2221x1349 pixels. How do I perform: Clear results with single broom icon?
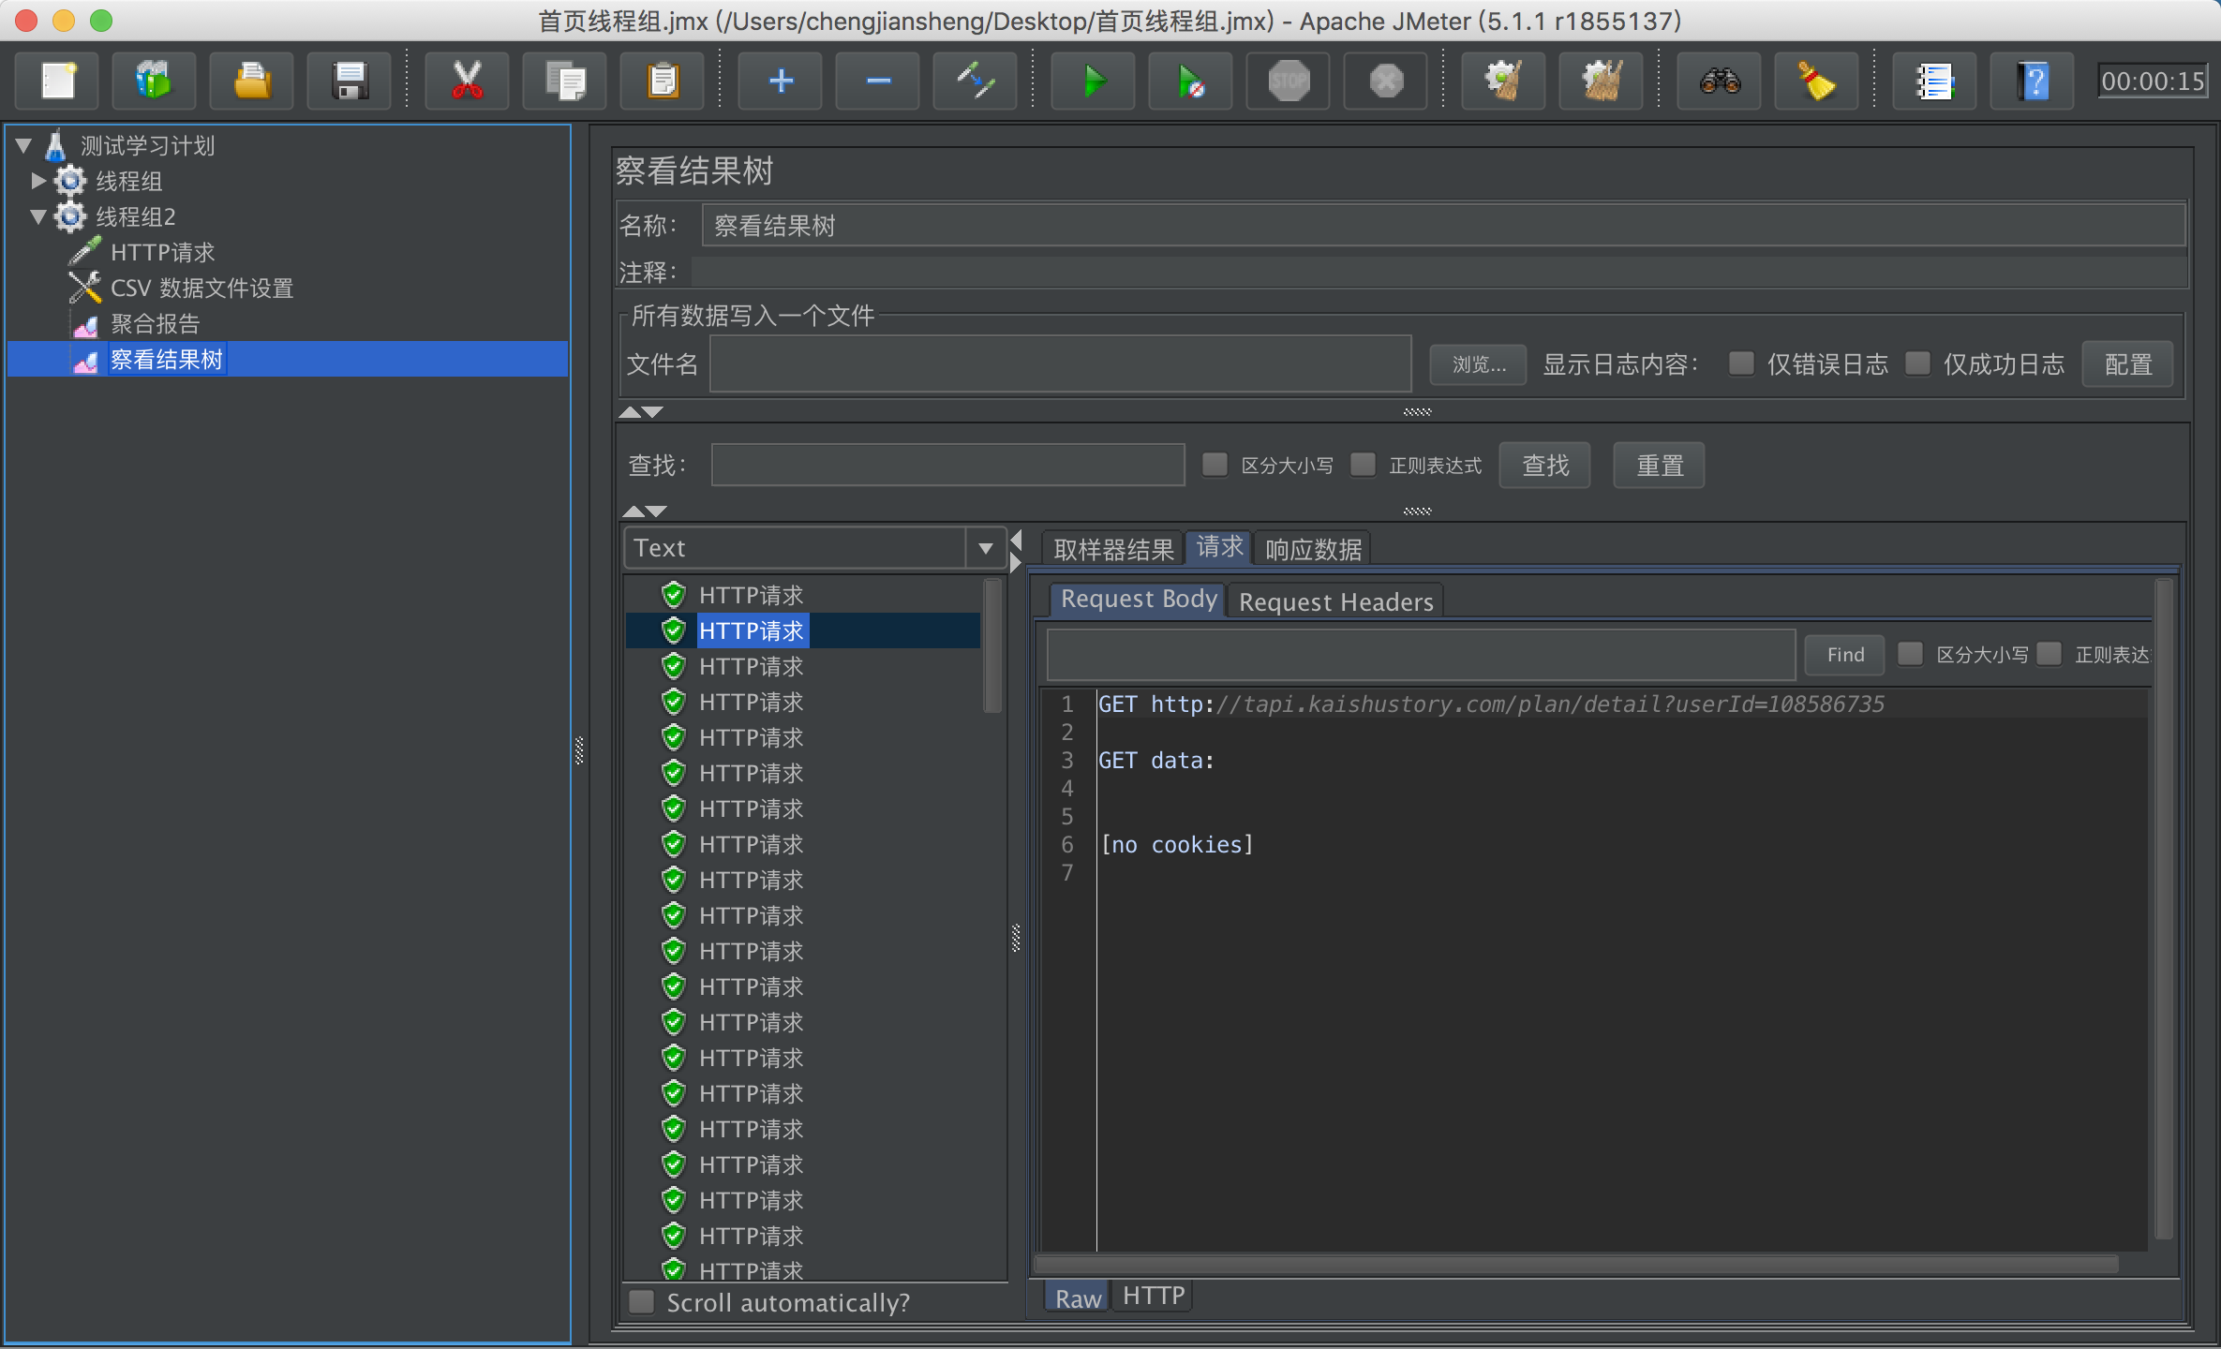(1503, 82)
